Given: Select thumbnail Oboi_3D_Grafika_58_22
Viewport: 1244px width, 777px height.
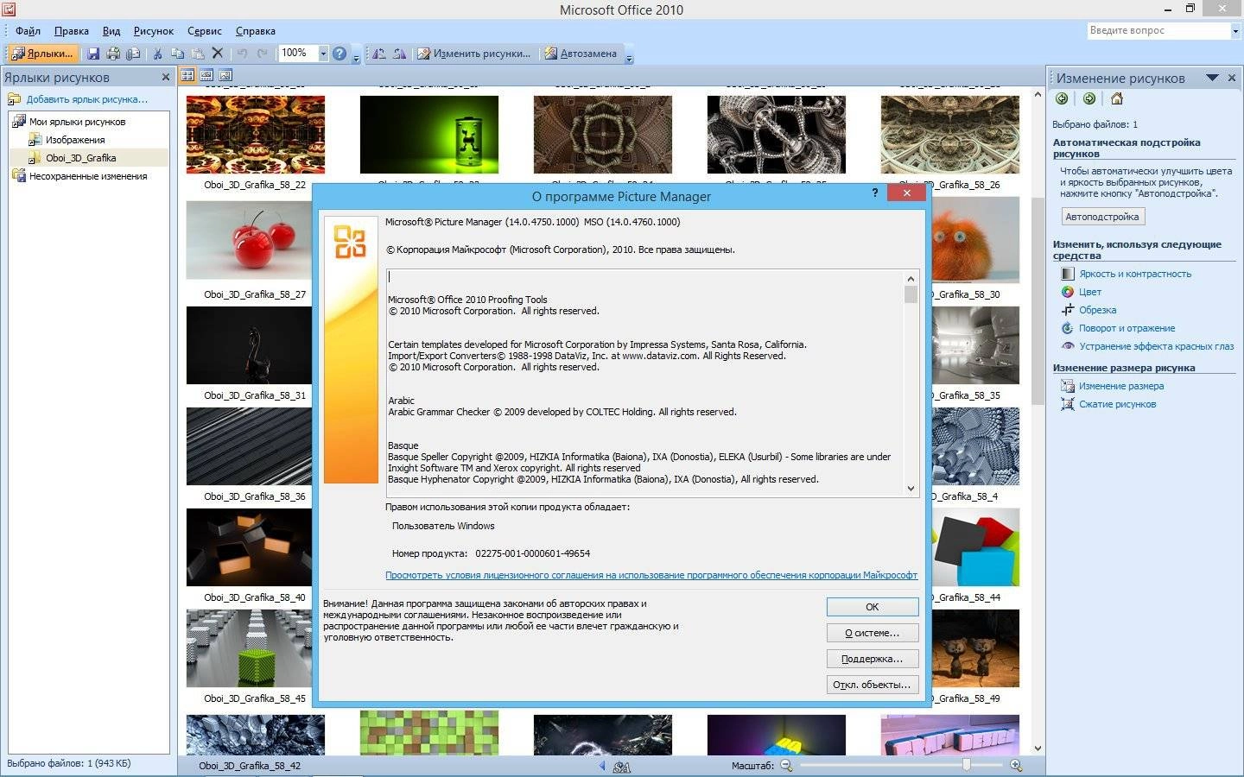Looking at the screenshot, I should click(x=255, y=135).
